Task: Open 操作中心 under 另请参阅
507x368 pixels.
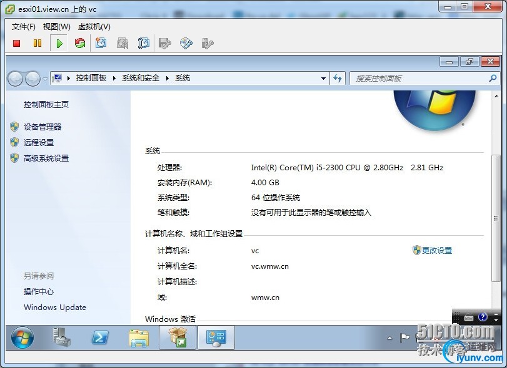Action: (39, 291)
